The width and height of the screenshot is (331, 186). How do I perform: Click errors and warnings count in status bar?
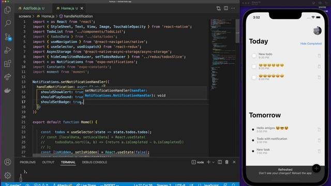coord(41,184)
